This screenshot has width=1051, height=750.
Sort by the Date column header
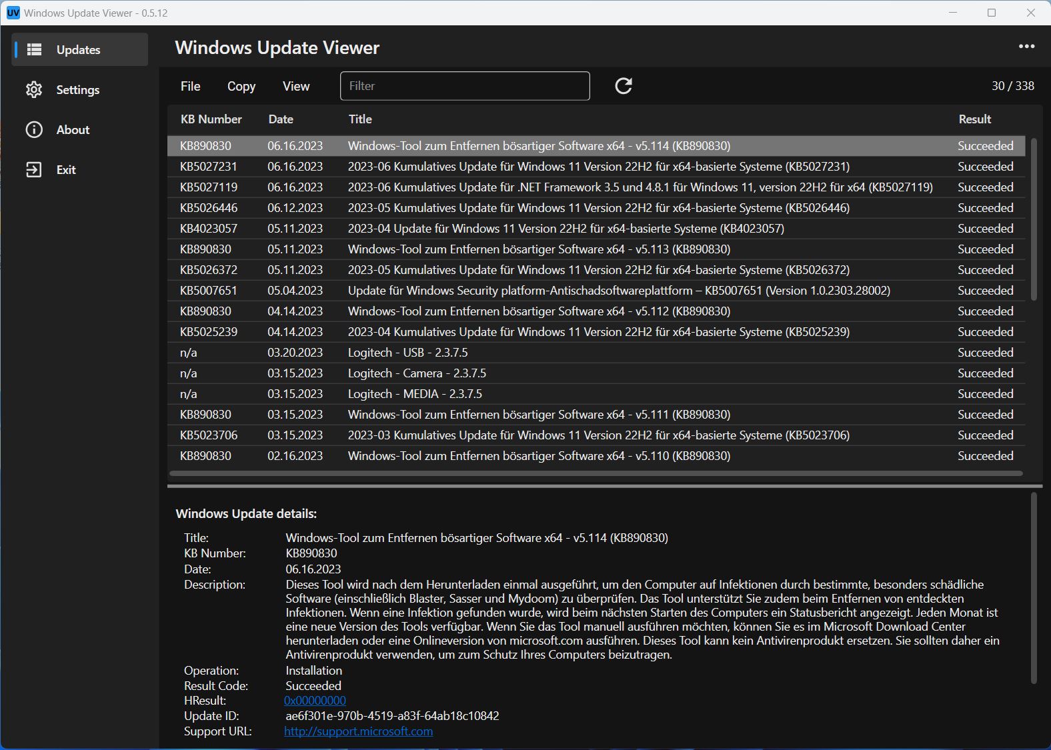pos(281,119)
